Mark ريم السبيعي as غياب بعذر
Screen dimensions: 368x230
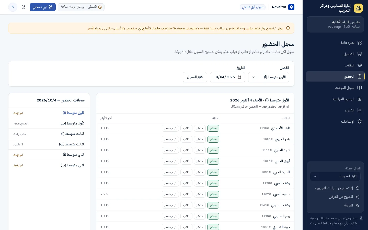pos(170,216)
